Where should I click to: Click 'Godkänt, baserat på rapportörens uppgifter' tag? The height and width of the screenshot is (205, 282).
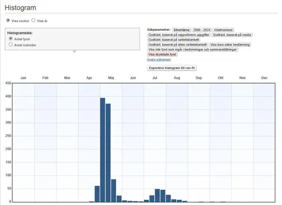(178, 35)
